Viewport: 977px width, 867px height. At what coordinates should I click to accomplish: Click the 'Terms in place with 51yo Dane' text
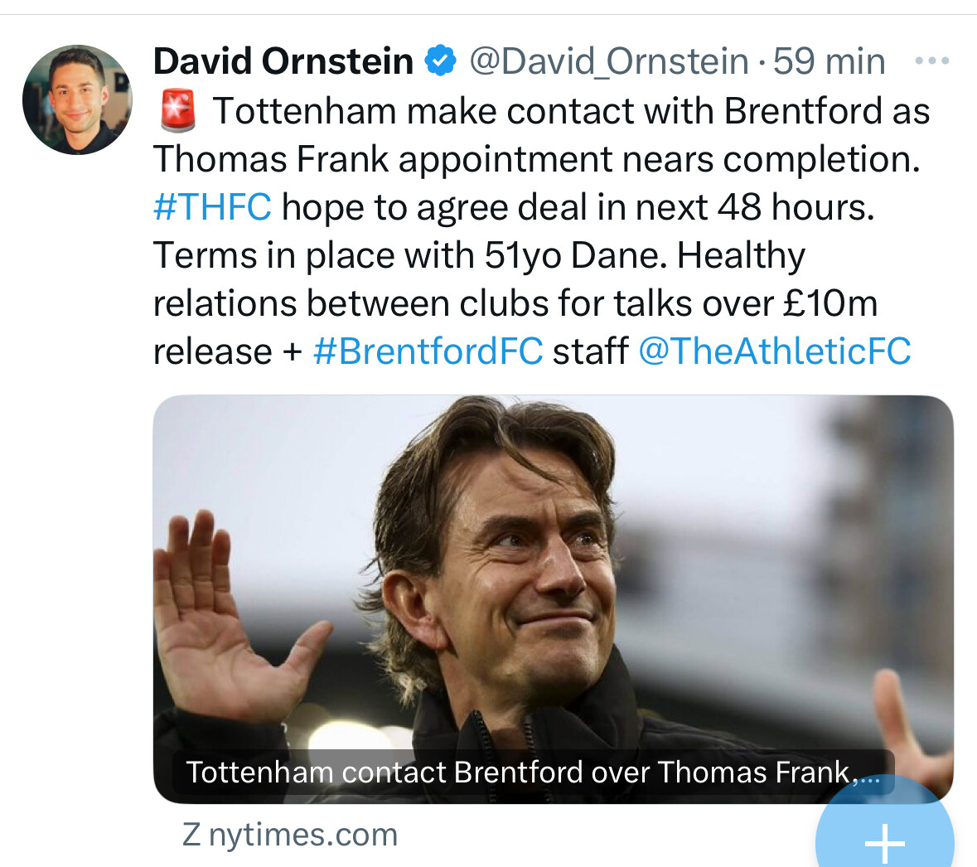pos(410,255)
